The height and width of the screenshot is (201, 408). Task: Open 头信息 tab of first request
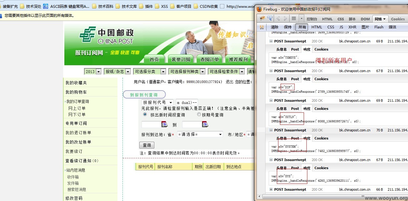281,49
